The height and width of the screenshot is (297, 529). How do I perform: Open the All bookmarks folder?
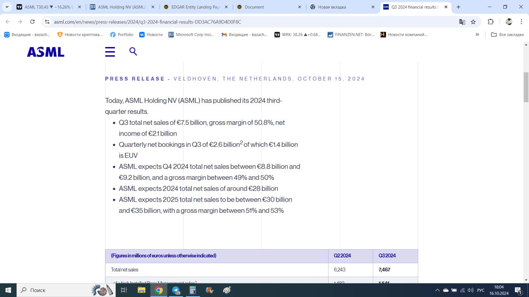[x=507, y=35]
